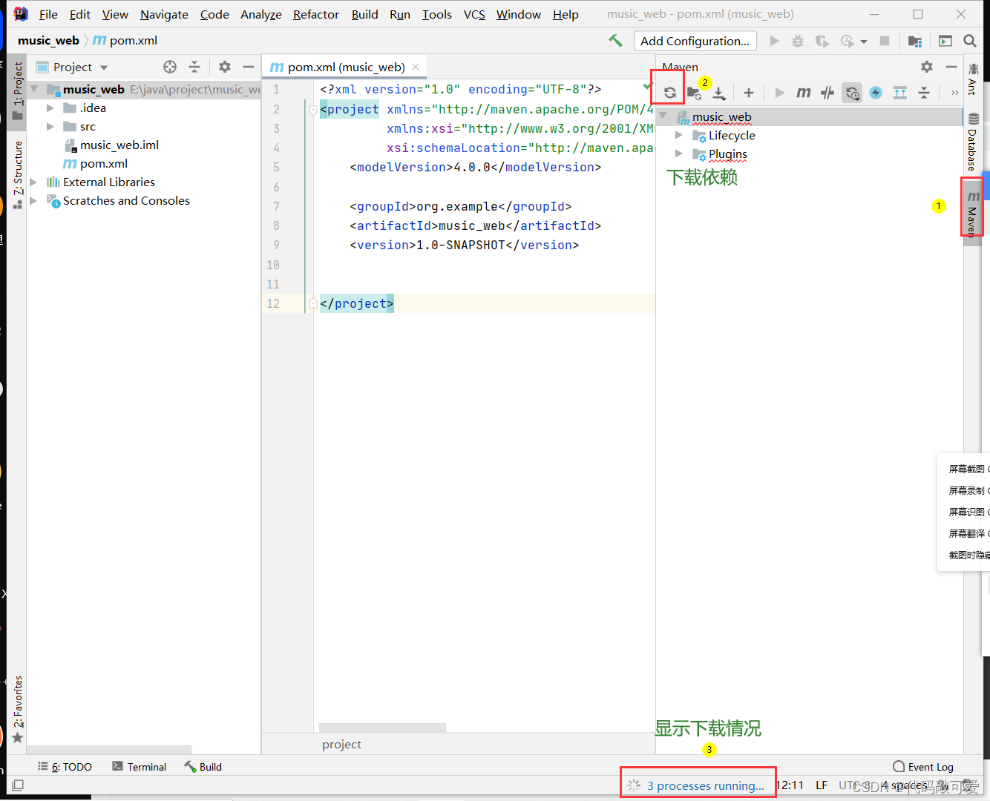
Task: Open Maven panel settings gear
Action: pos(927,67)
